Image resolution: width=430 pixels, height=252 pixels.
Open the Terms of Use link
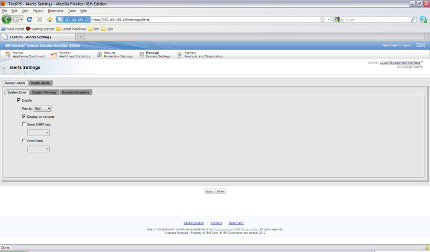pyautogui.click(x=249, y=229)
